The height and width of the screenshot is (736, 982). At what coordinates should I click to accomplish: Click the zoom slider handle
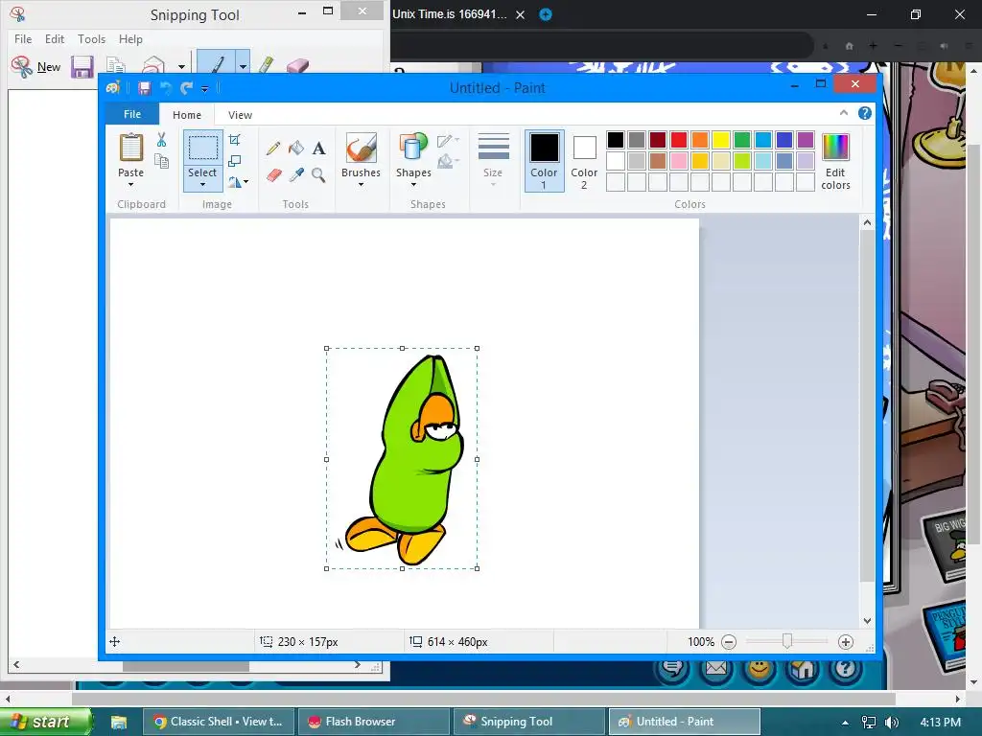point(787,641)
